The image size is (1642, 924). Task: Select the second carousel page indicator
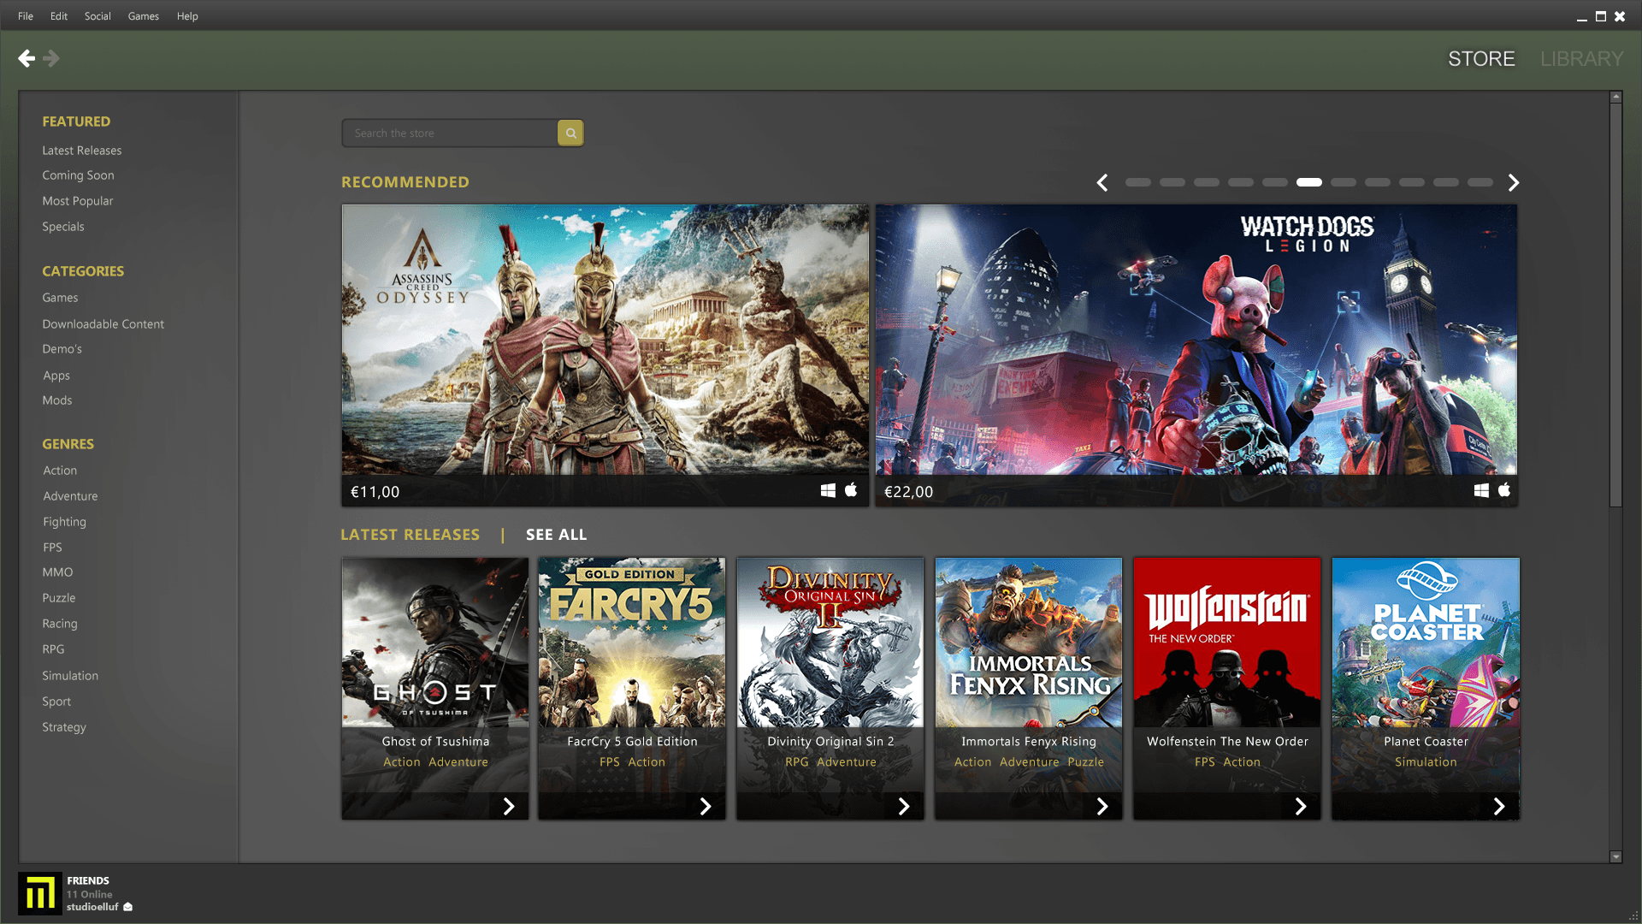[1172, 182]
